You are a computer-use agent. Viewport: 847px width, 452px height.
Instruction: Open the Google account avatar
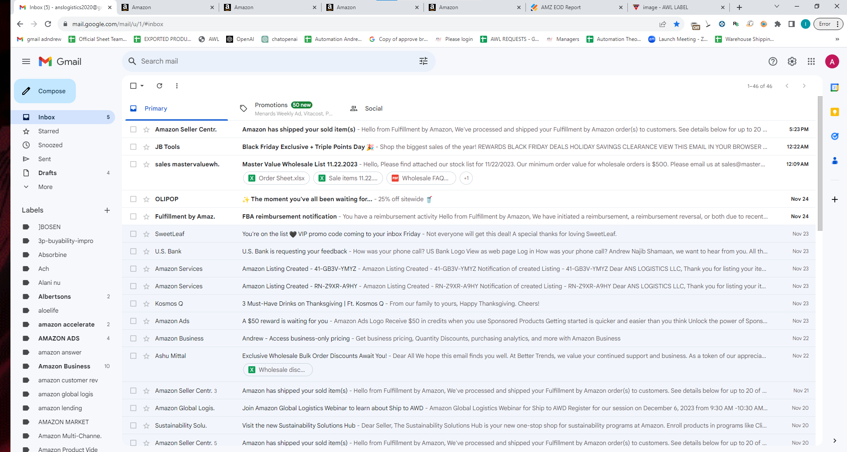click(832, 62)
